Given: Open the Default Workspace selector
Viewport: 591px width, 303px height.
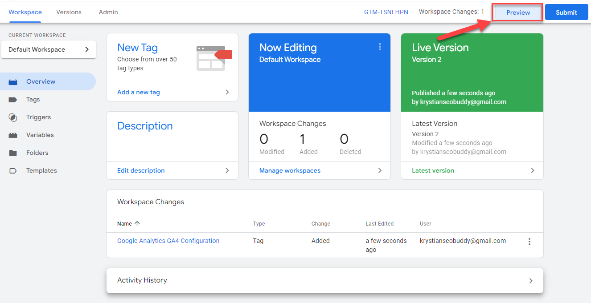Looking at the screenshot, I should (49, 49).
